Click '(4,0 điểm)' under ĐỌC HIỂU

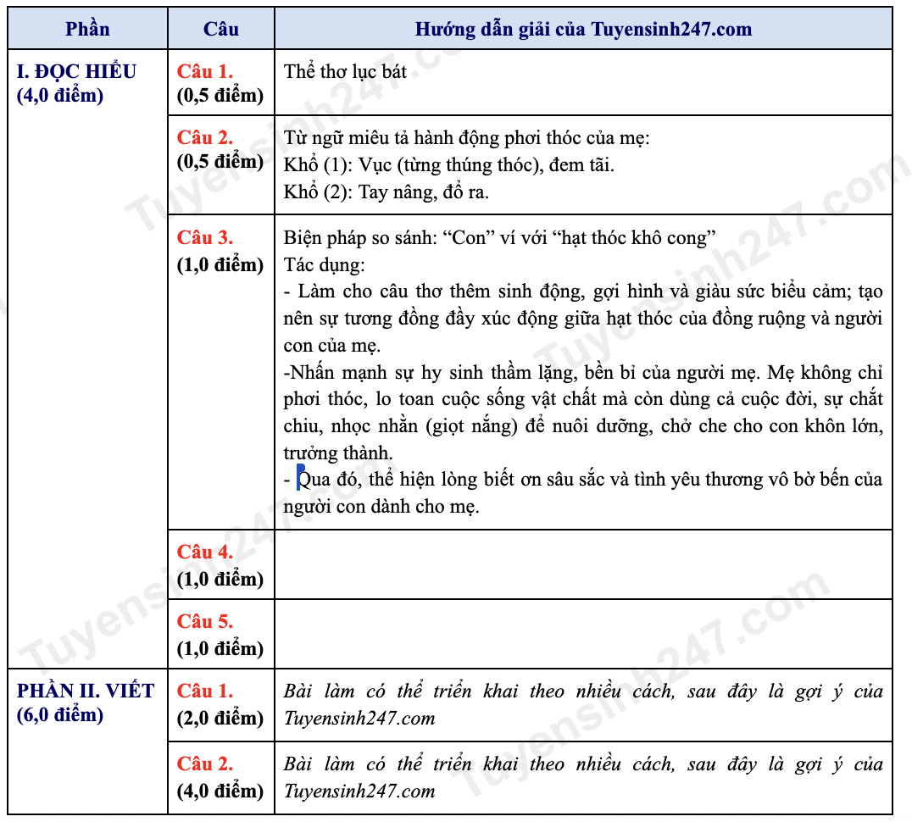60,96
